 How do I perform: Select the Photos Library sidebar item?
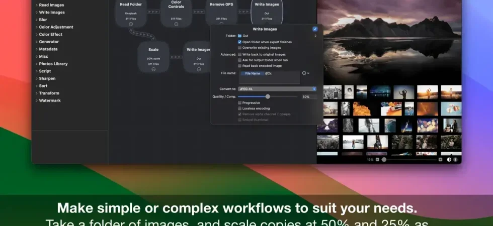tap(53, 64)
